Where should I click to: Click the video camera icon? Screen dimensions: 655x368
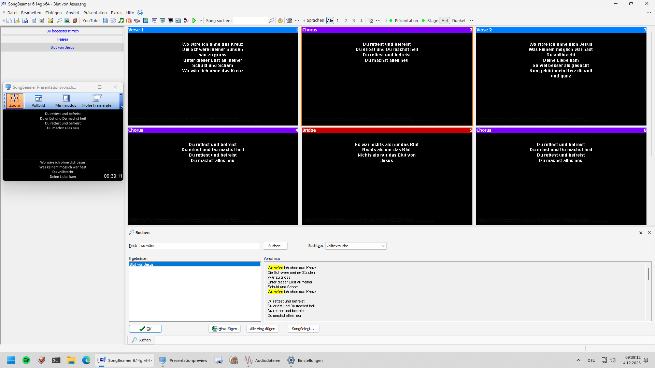137,21
